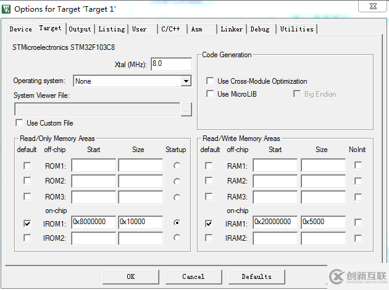Open the Output tab

[80, 29]
